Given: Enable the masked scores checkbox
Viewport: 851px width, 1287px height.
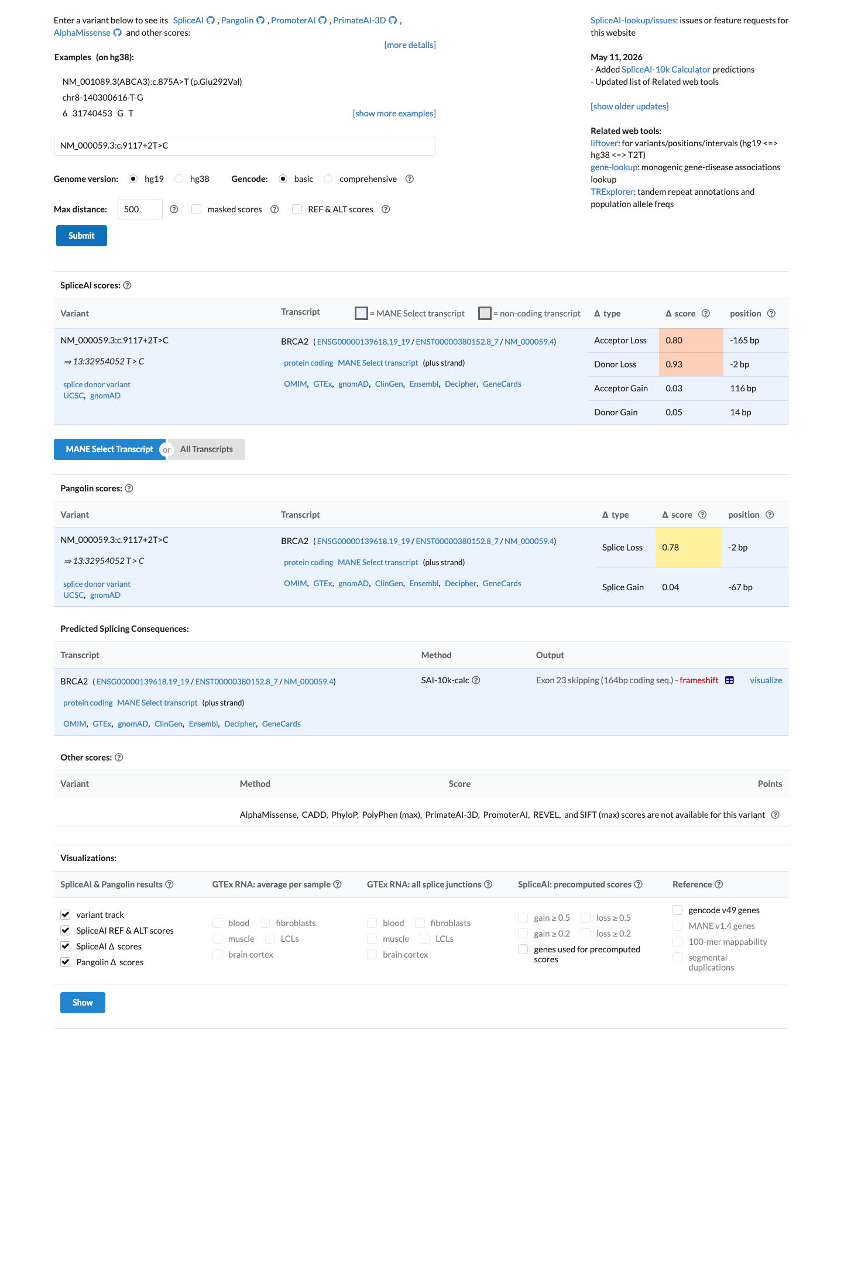Looking at the screenshot, I should point(197,209).
